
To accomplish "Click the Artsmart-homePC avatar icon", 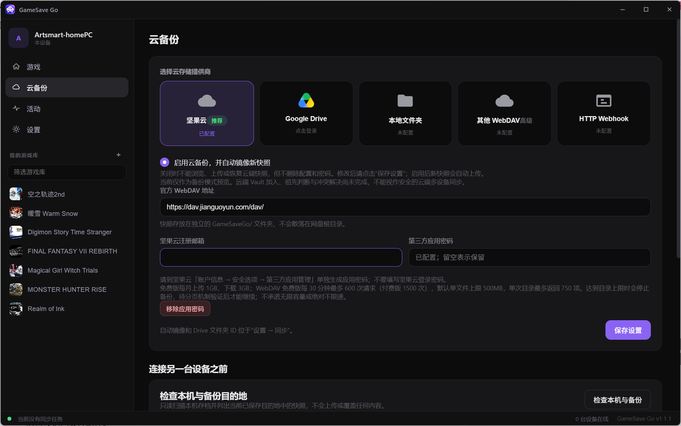I will 18,38.
